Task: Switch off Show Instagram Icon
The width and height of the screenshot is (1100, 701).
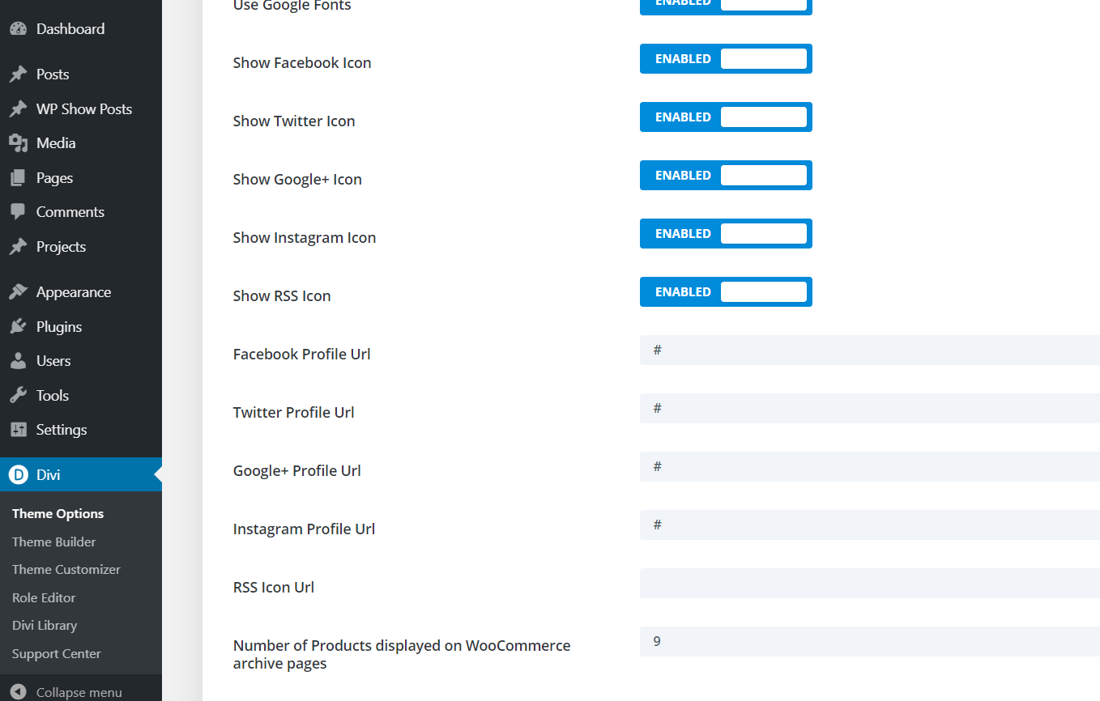Action: [726, 234]
